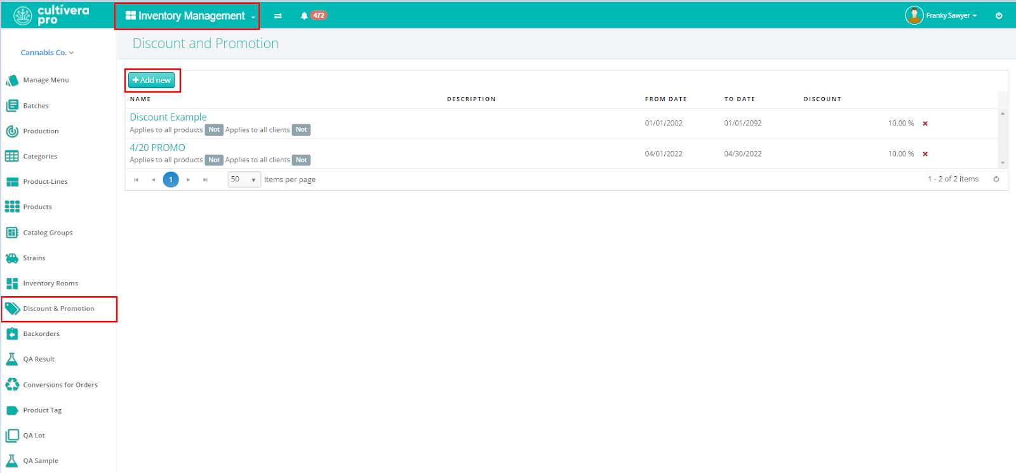Open Backorders label in sidebar
This screenshot has height=473, width=1016.
pos(41,334)
